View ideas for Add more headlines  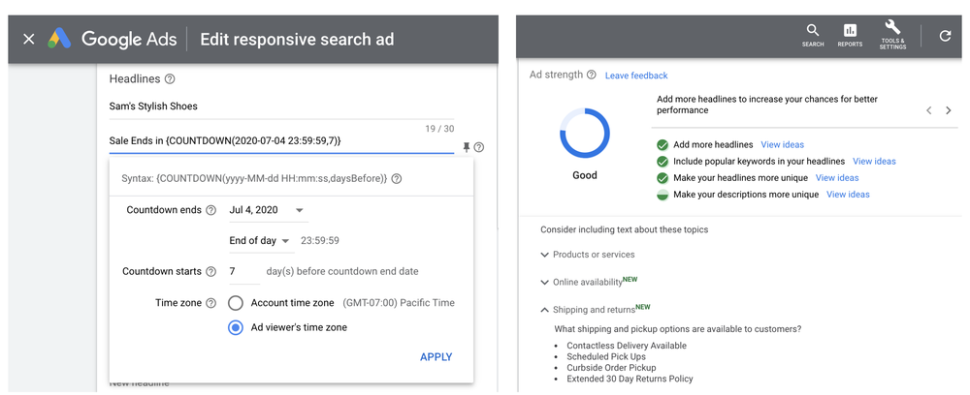[x=783, y=145]
